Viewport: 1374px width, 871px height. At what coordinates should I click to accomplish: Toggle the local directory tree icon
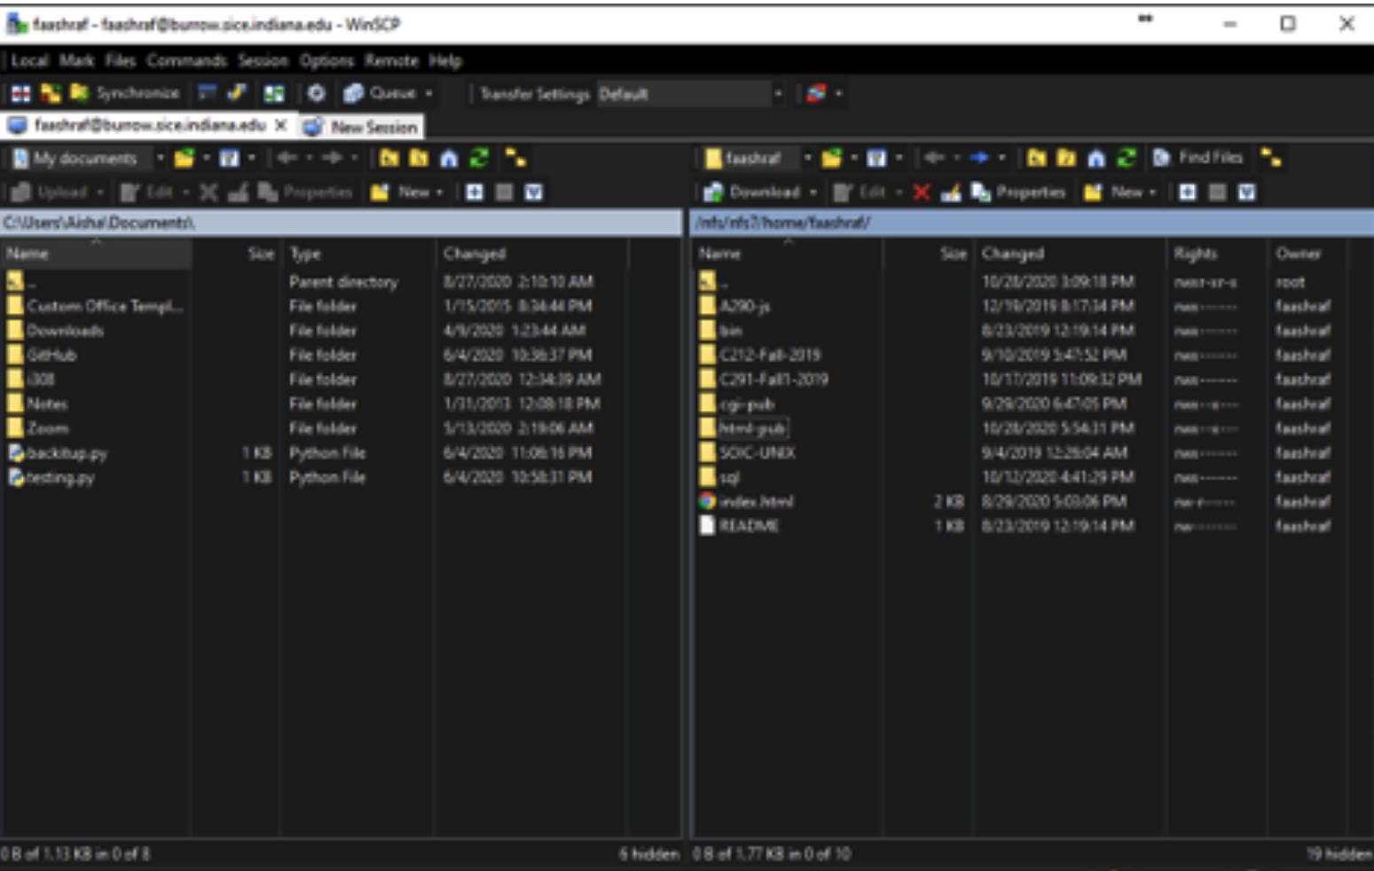click(x=515, y=159)
